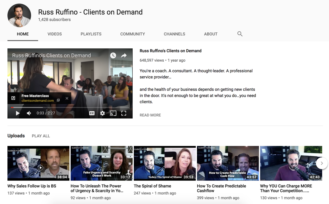Click Play All for uploads
329x204 pixels.
(41, 136)
